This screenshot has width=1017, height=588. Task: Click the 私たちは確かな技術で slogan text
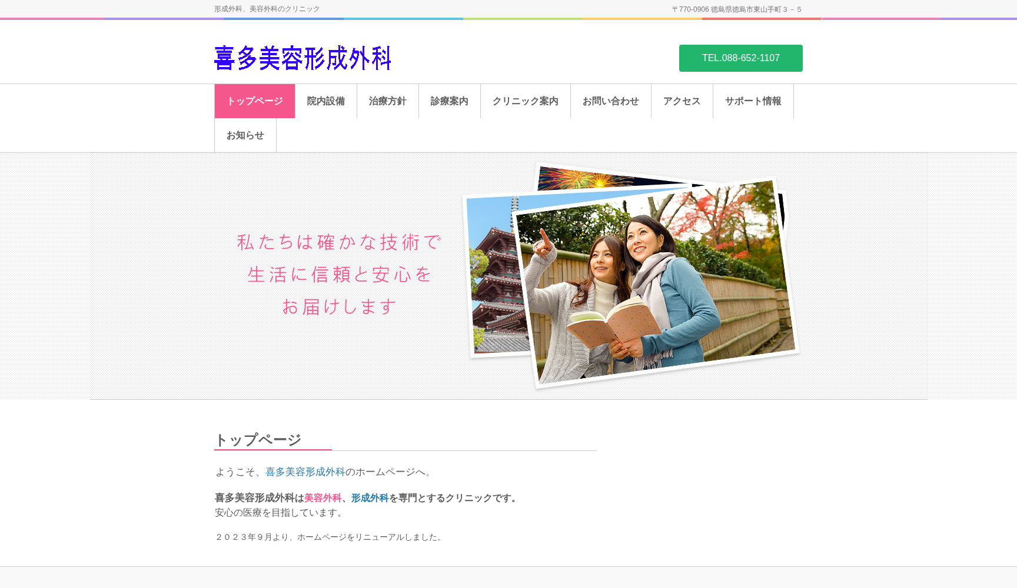[x=339, y=242]
